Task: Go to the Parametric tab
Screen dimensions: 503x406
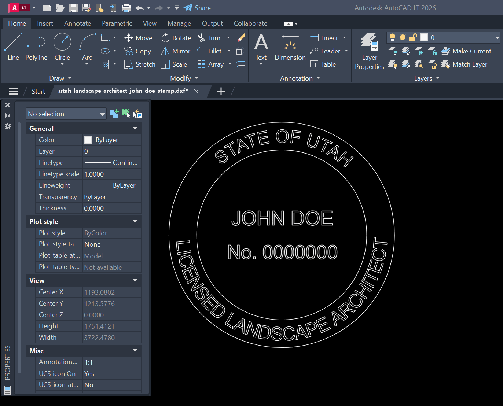Action: point(117,23)
